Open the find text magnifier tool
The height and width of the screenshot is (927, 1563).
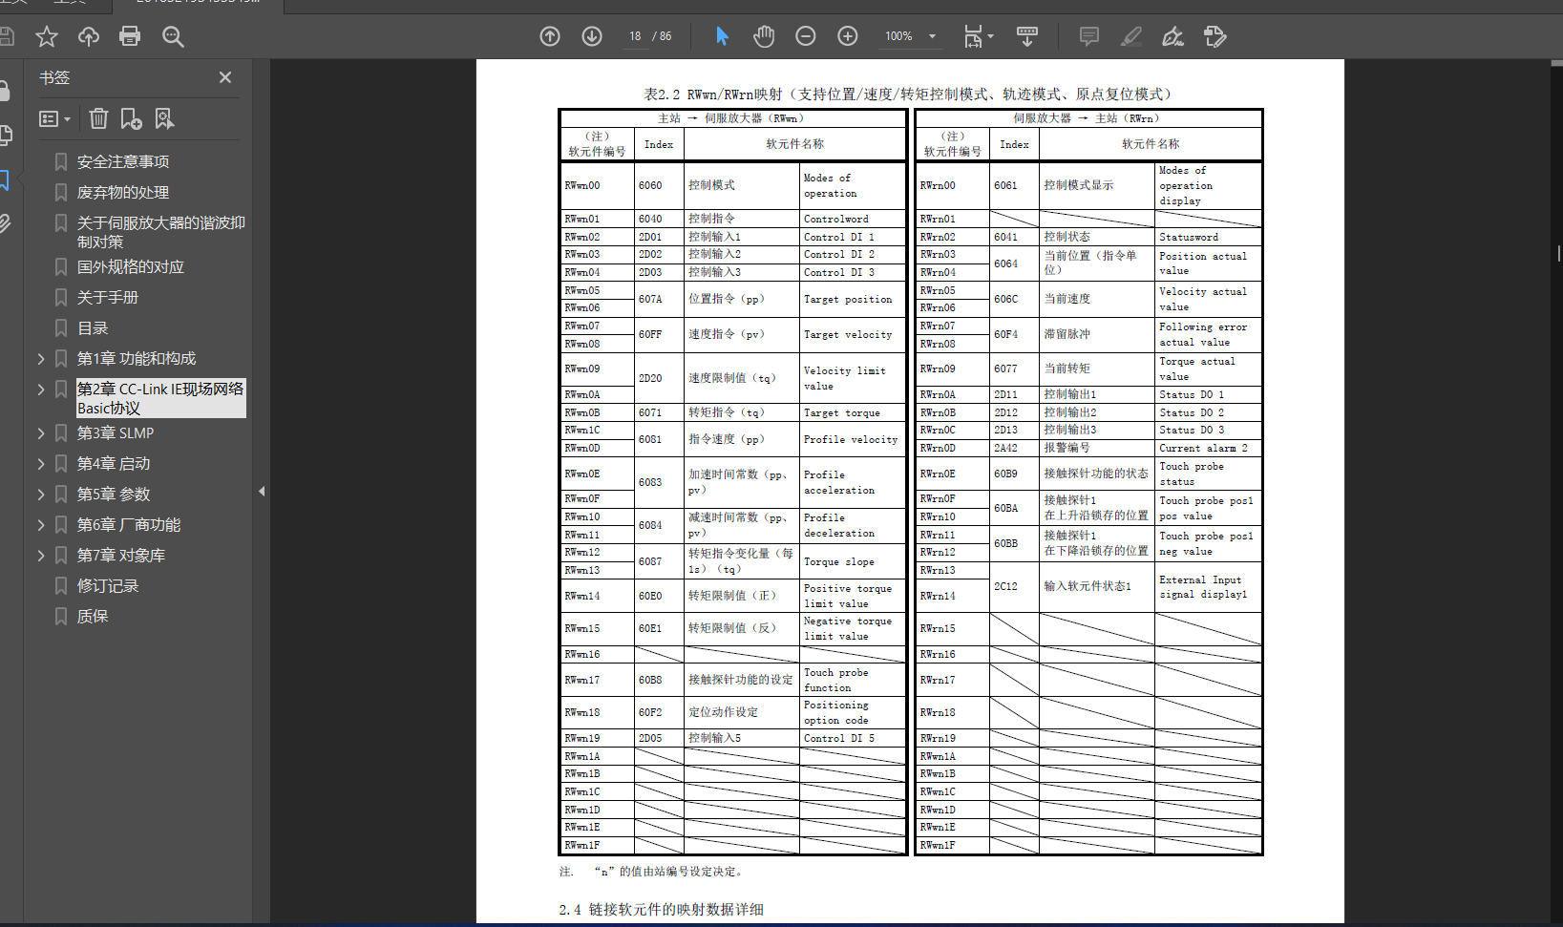173,36
